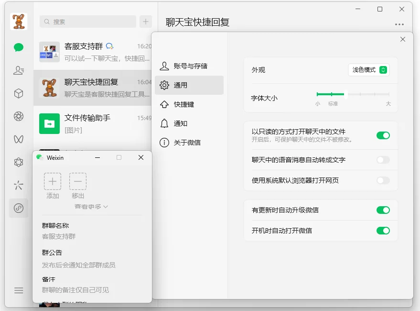Click the 通知 bell icon

pos(164,123)
